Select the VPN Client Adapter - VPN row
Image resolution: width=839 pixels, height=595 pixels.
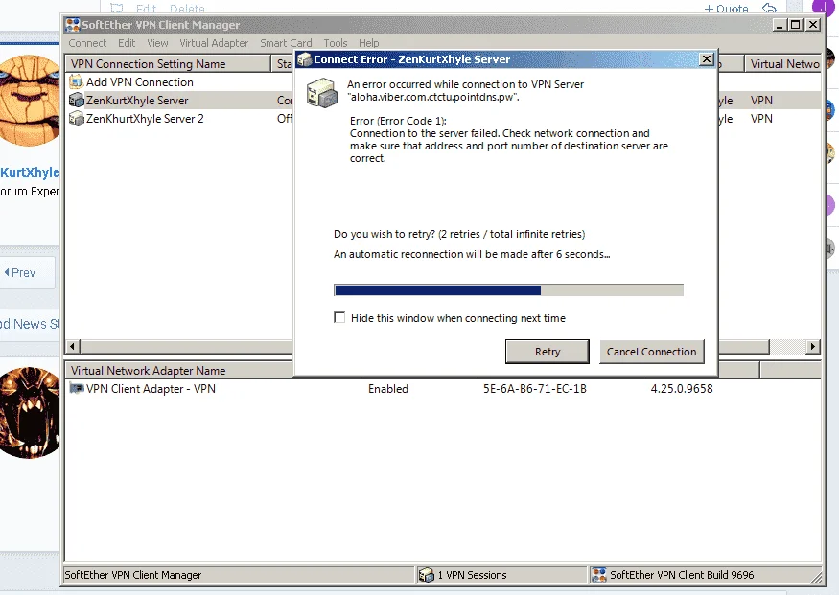pyautogui.click(x=442, y=389)
